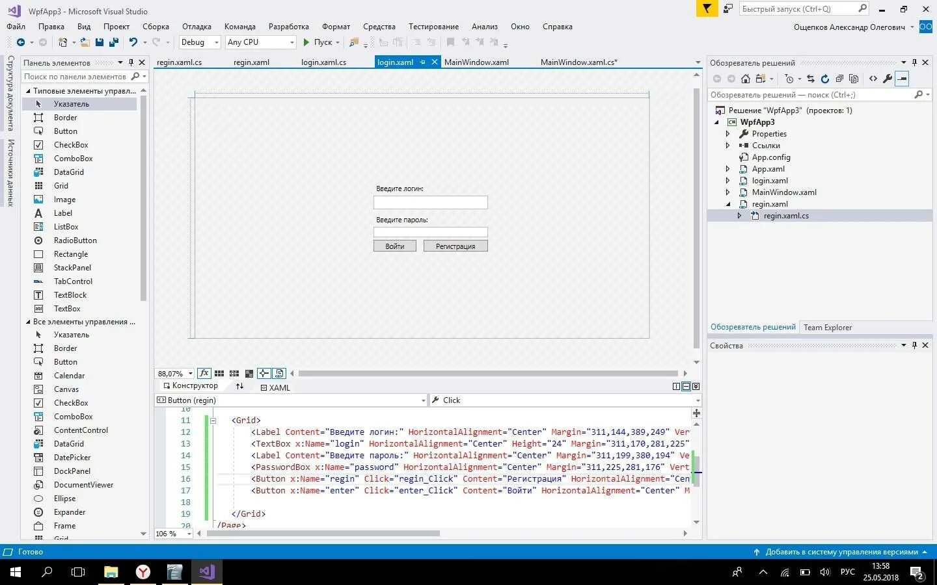This screenshot has width=937, height=585.
Task: Collapse all items in Solution Explorer
Action: click(839, 79)
